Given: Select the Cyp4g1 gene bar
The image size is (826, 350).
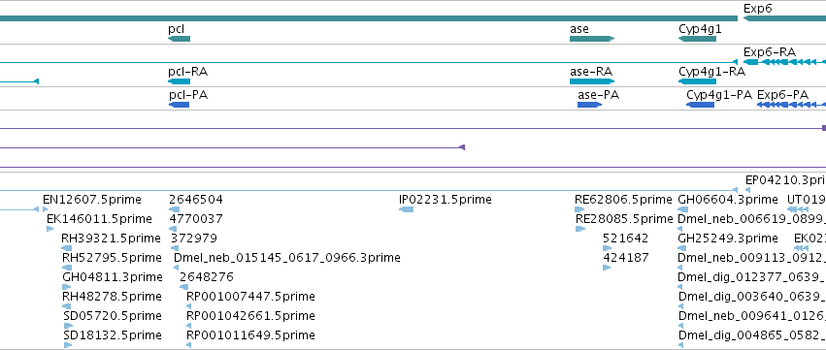Looking at the screenshot, I should [x=697, y=39].
